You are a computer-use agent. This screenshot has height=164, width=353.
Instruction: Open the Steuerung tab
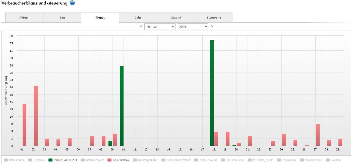214,18
